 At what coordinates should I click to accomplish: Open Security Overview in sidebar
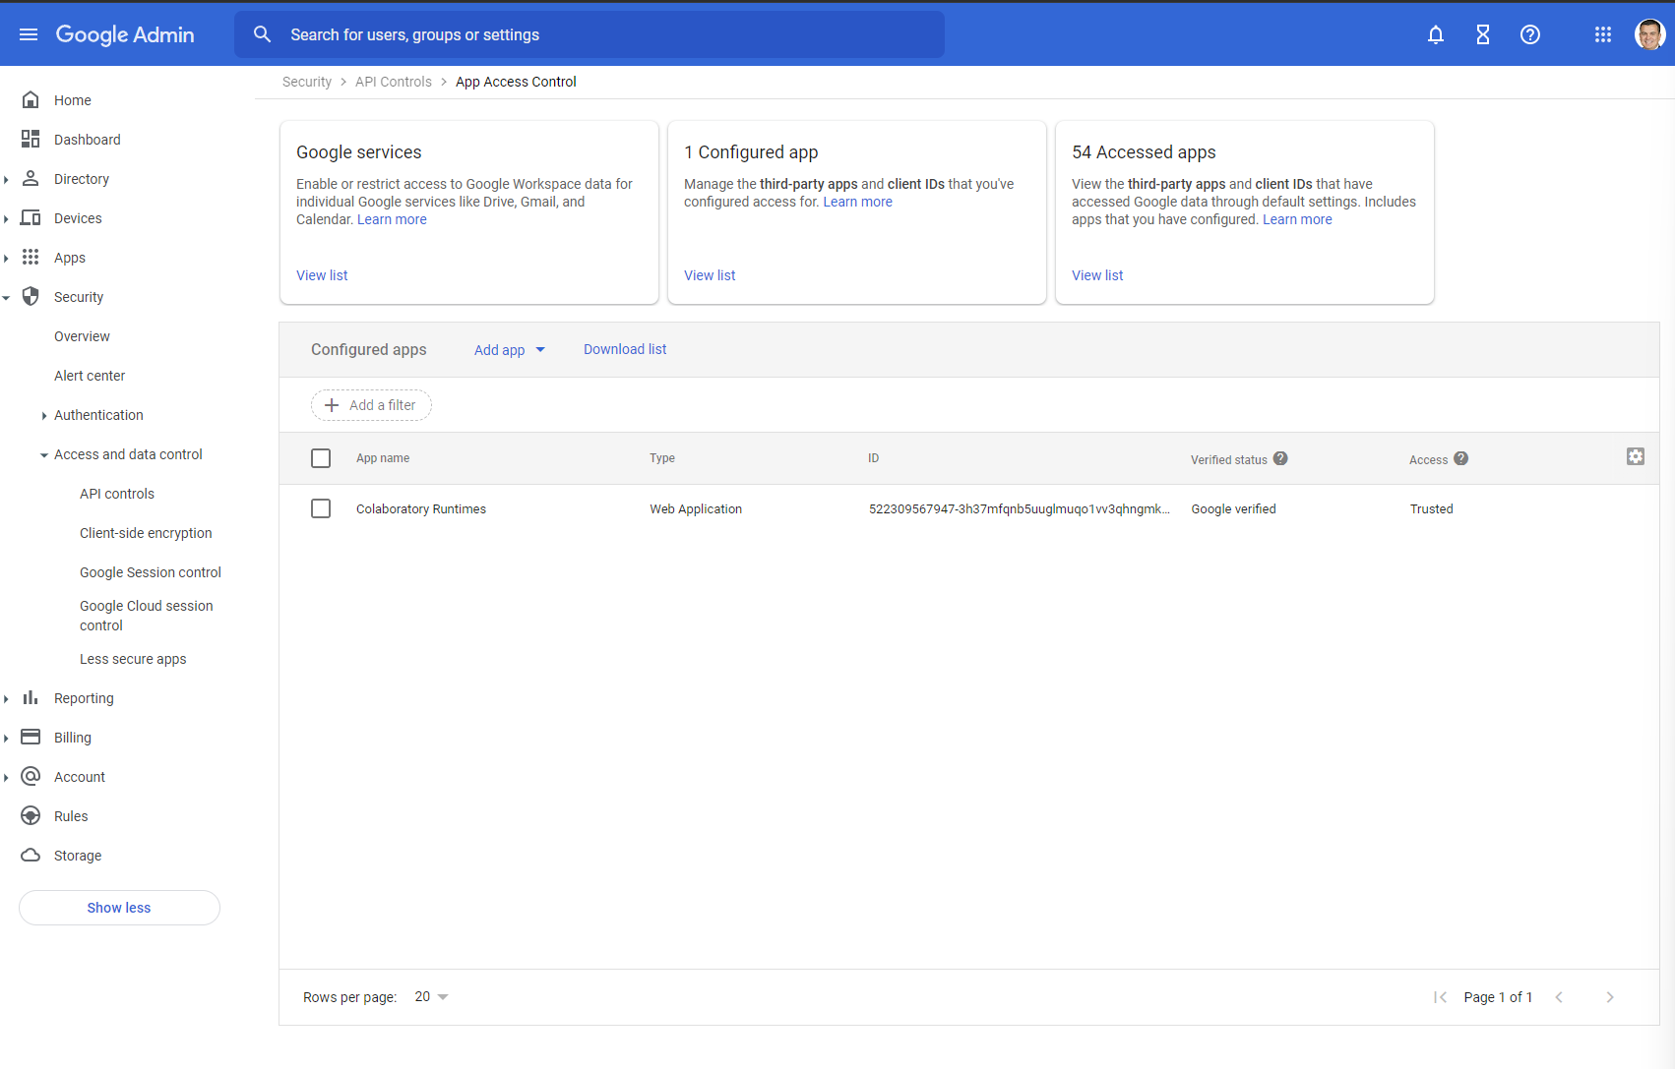(x=82, y=336)
